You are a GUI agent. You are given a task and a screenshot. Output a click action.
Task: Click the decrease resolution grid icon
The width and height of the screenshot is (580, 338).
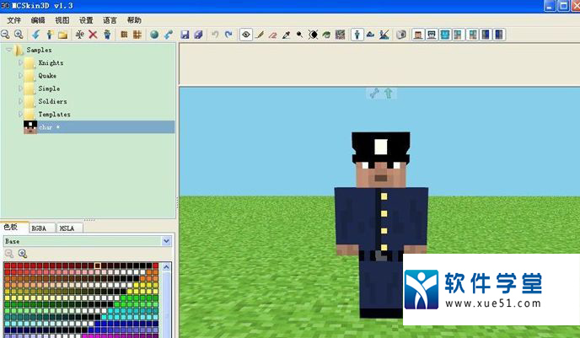(124, 35)
